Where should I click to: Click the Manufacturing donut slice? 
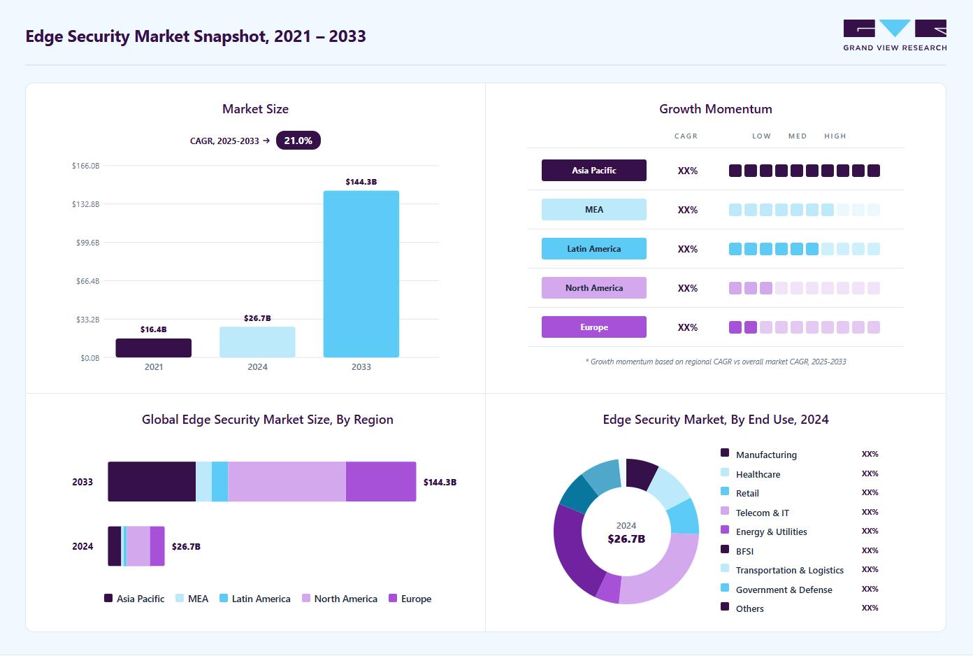640,474
